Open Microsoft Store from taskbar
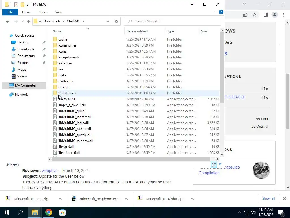The width and height of the screenshot is (290, 218). (x=62, y=212)
